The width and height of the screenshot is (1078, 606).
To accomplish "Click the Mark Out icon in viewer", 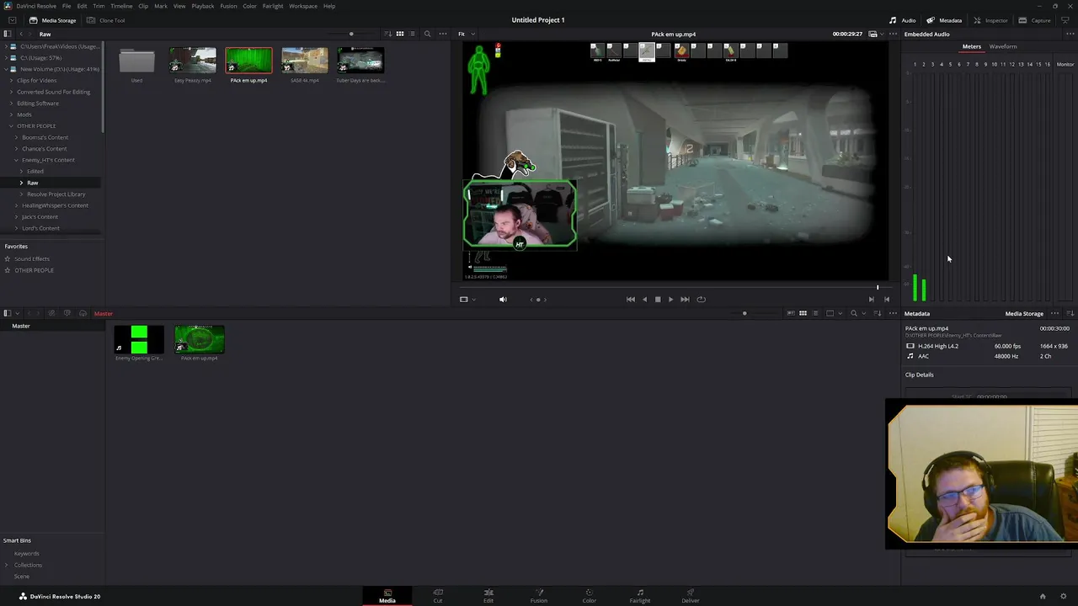I will click(886, 299).
